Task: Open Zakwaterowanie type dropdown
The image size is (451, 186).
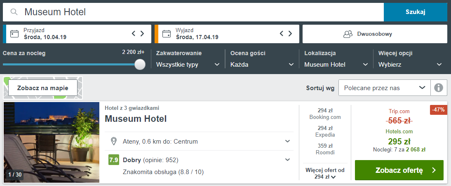Action: pyautogui.click(x=188, y=64)
